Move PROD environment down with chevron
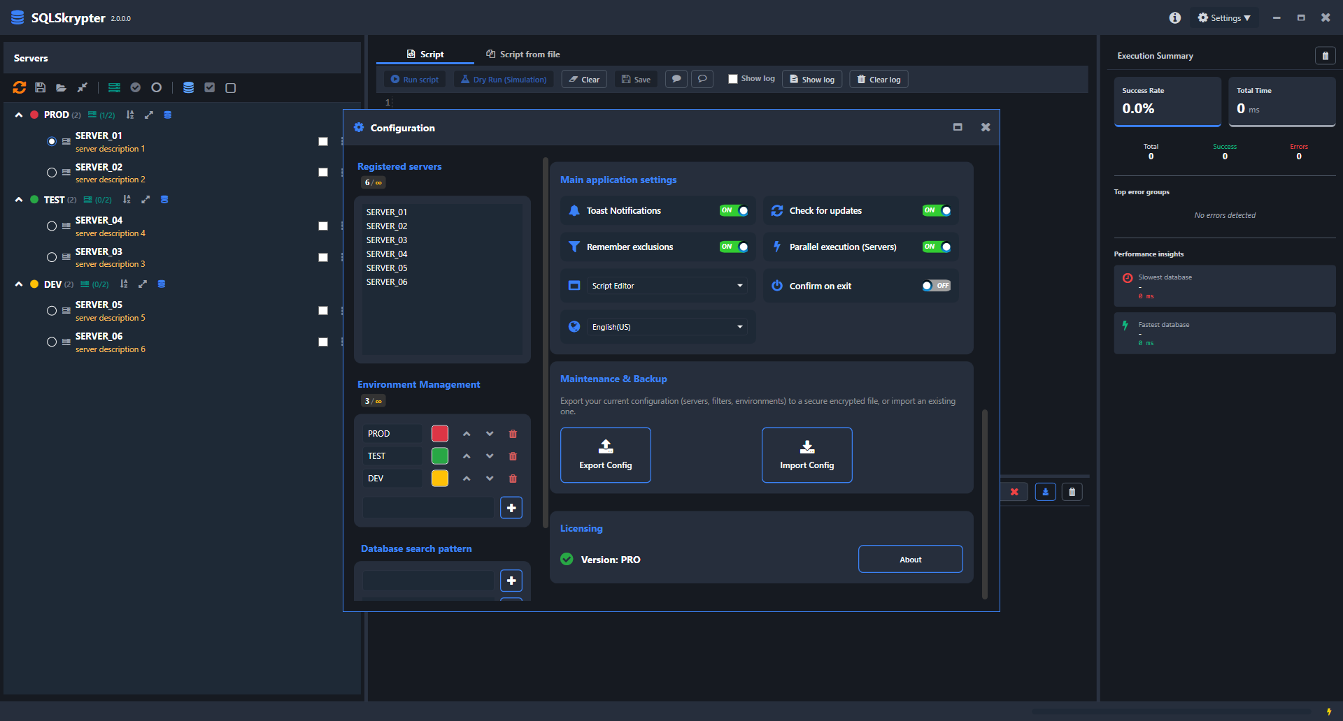1343x721 pixels. pyautogui.click(x=490, y=434)
